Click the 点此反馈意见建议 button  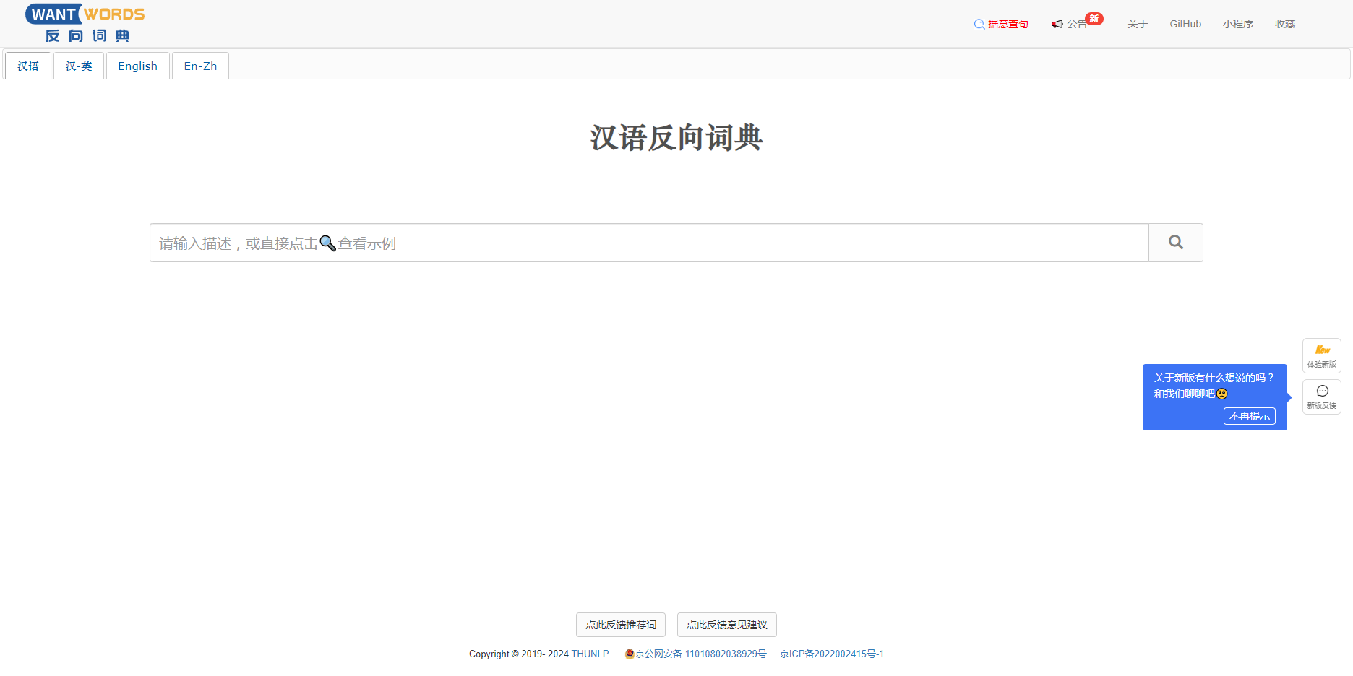click(x=727, y=625)
